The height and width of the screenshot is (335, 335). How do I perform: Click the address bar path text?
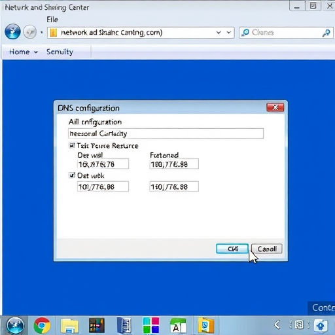(x=112, y=33)
